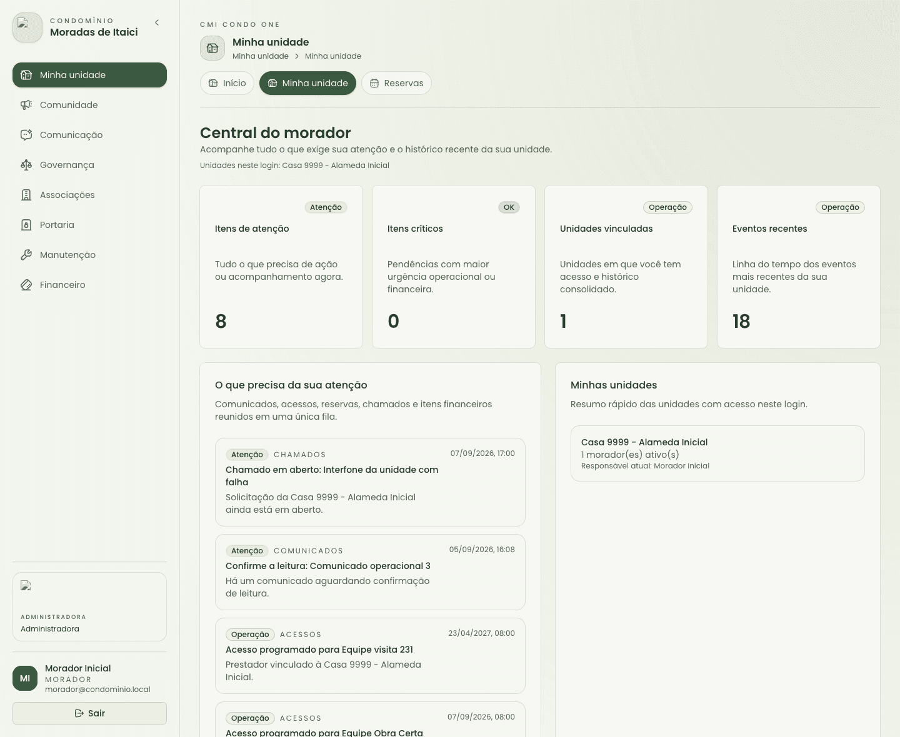Click the Comunicação chat bubble icon
Screen dimensions: 900x737
tap(26, 135)
